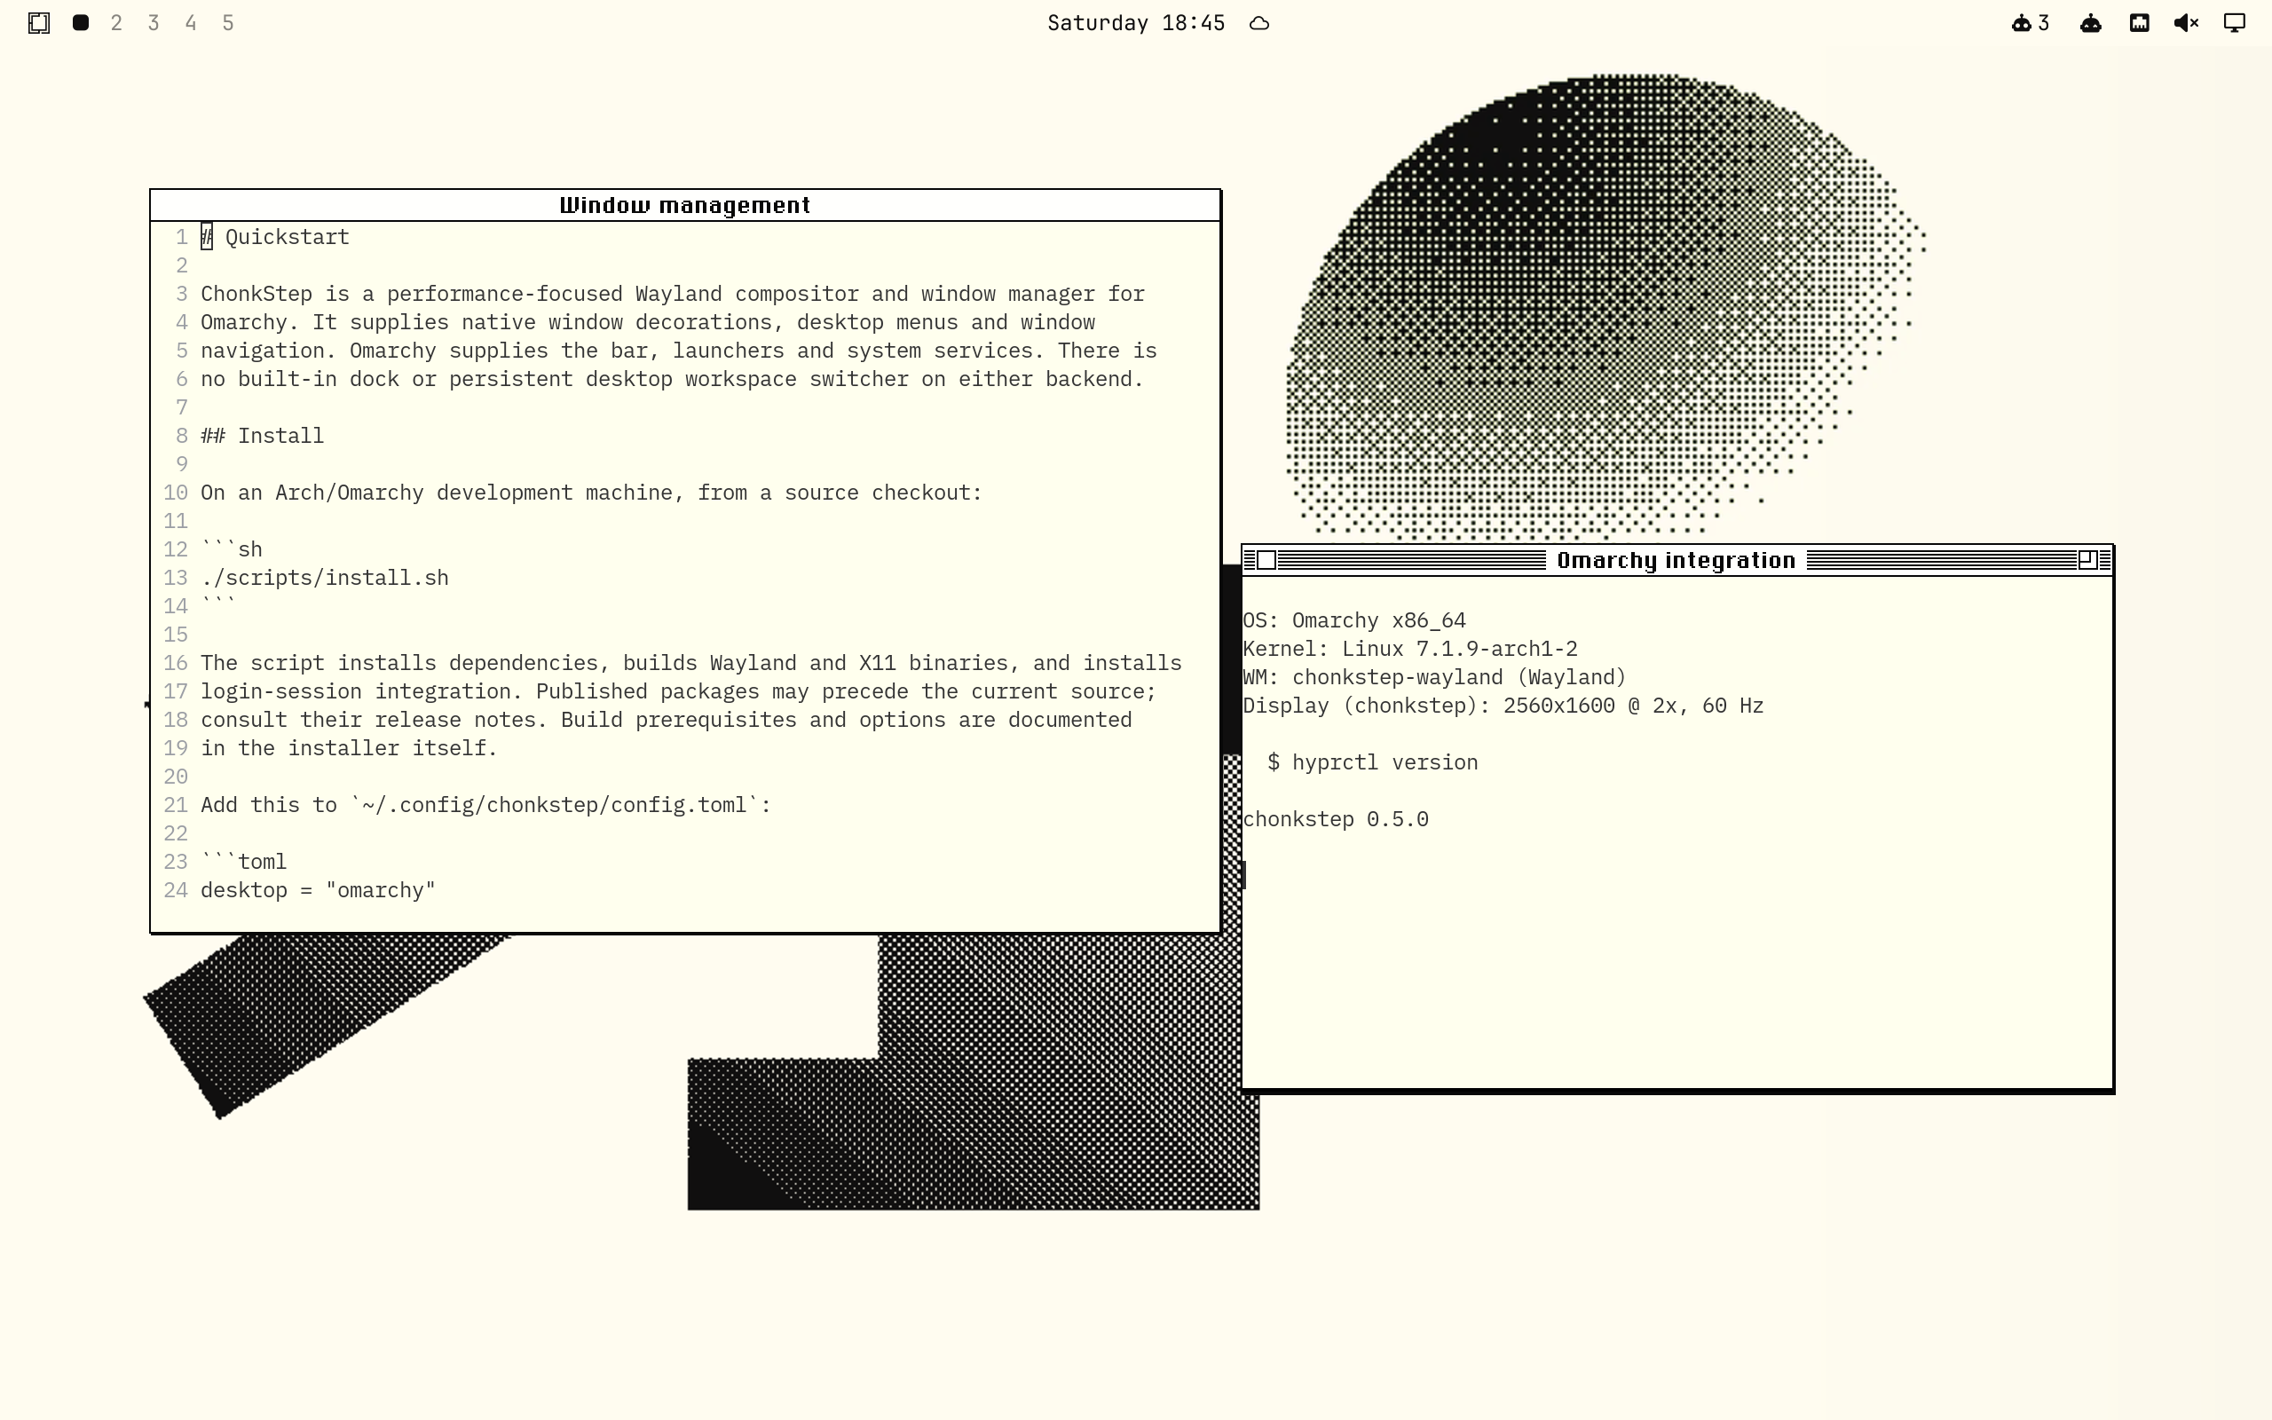Click line 19 'in the installer itself.'
The image size is (2272, 1420).
coord(348,748)
